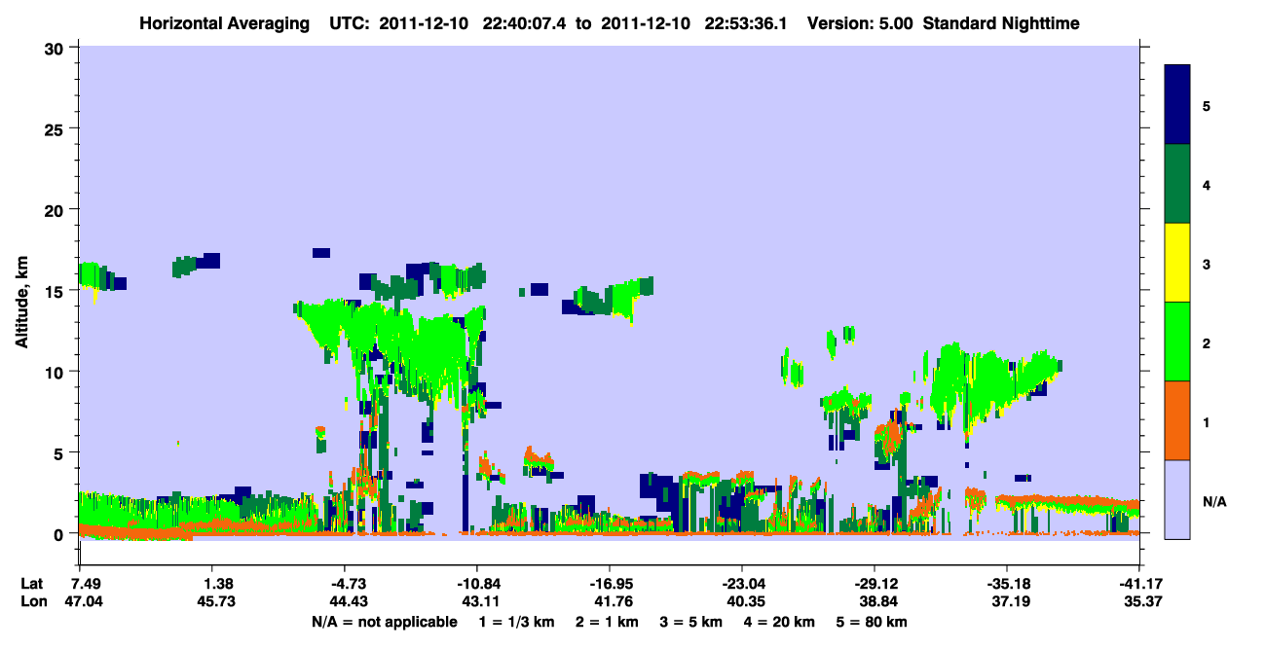Click the dark green colorbar segment labeled 4
This screenshot has width=1266, height=649.
[x=1177, y=184]
